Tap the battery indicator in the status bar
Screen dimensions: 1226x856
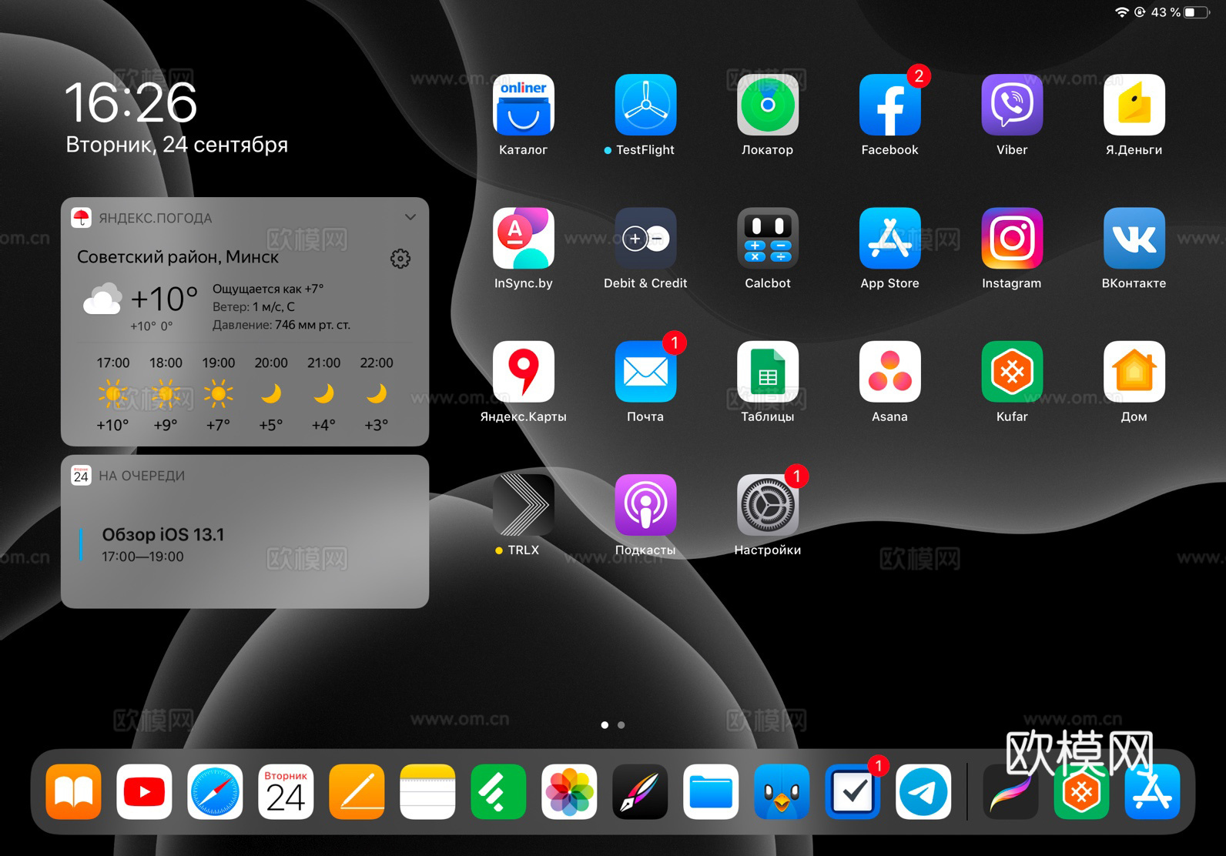click(1196, 12)
